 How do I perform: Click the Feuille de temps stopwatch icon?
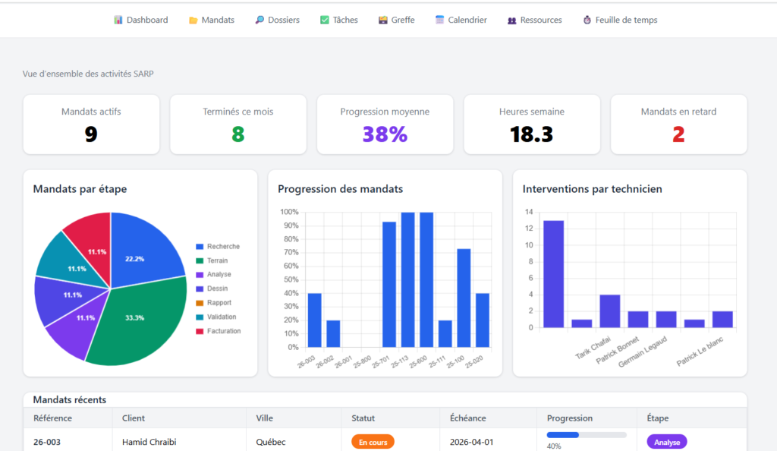pyautogui.click(x=587, y=20)
